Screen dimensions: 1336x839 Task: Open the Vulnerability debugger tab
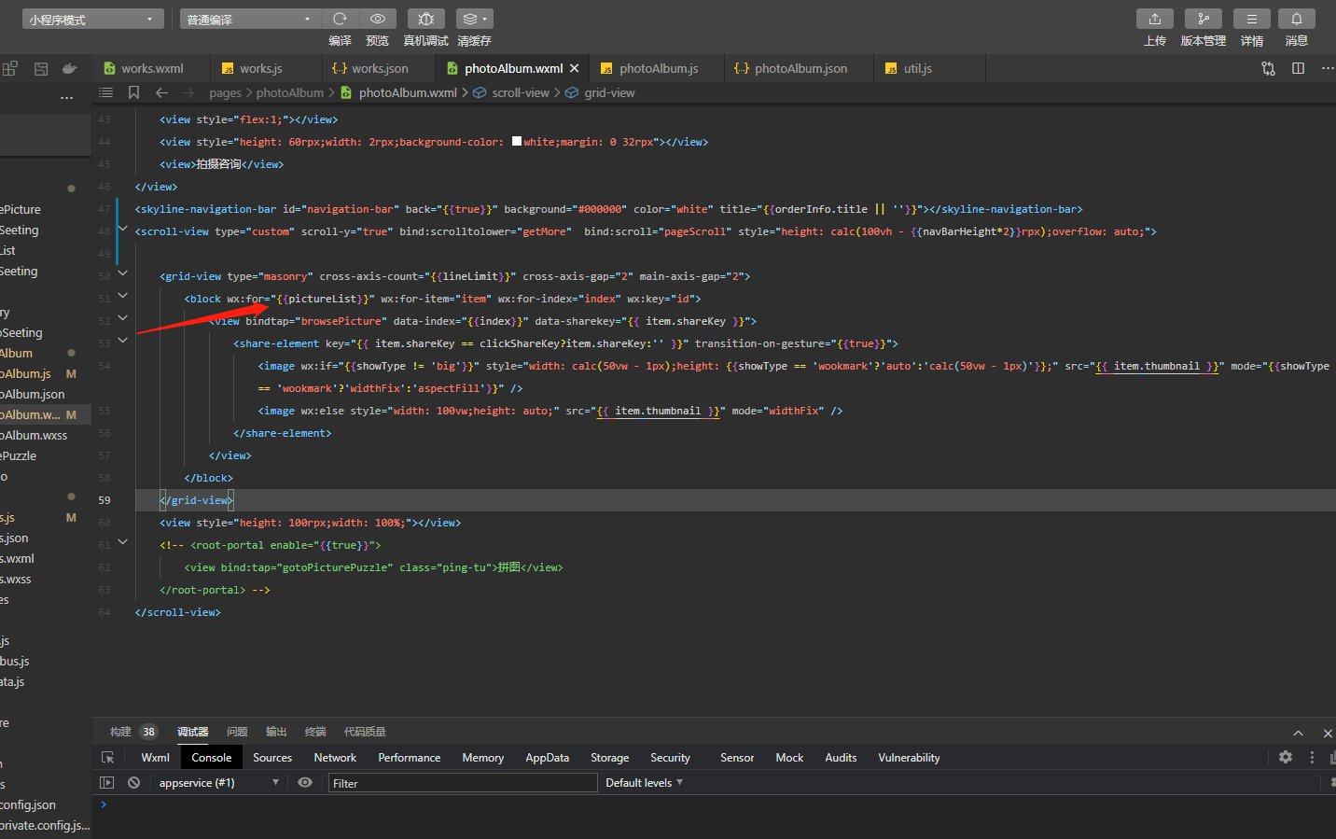[909, 758]
